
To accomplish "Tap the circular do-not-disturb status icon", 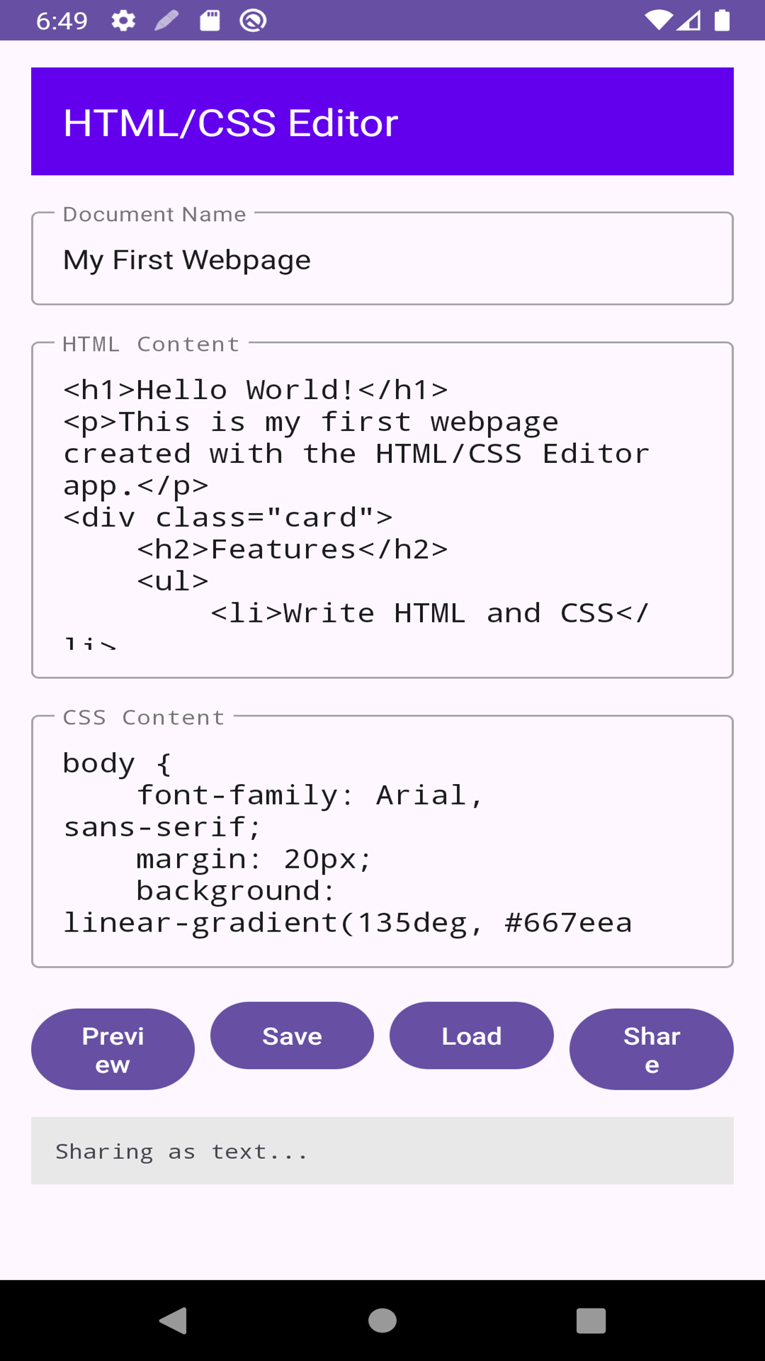I will tap(253, 21).
